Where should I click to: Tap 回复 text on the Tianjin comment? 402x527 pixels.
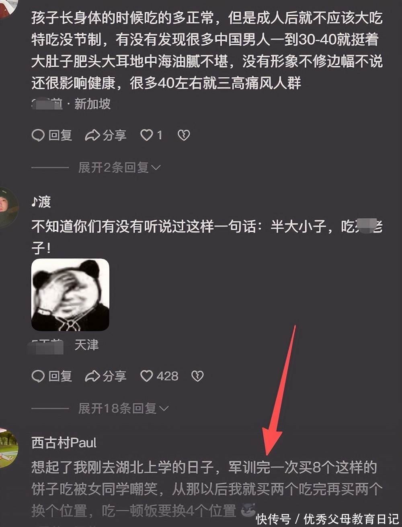coord(60,376)
